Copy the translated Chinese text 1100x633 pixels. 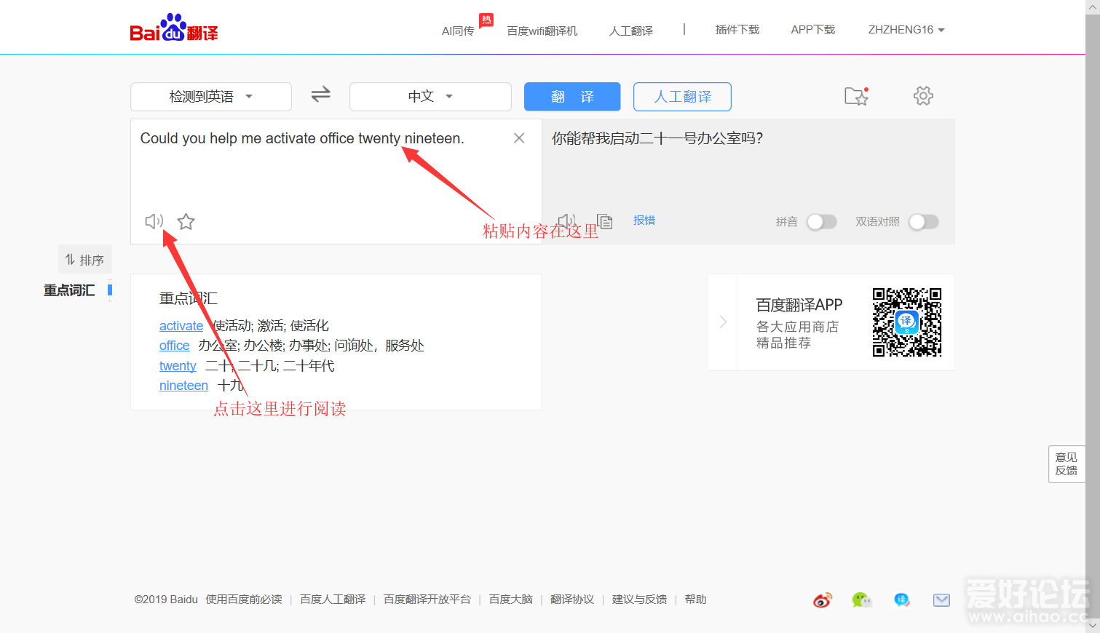tap(604, 220)
